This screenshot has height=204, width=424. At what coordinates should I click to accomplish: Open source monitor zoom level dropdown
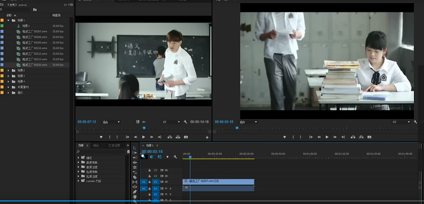click(x=111, y=122)
